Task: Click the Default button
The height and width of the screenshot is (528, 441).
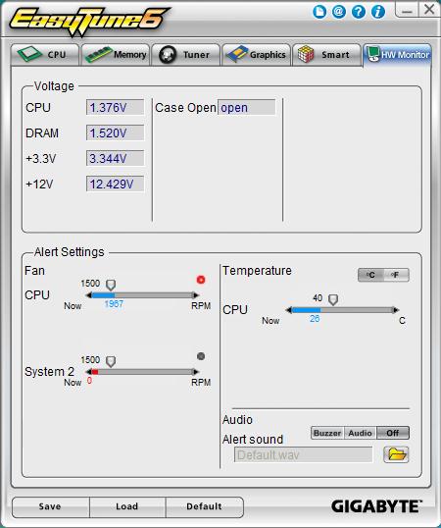Action: [x=205, y=506]
